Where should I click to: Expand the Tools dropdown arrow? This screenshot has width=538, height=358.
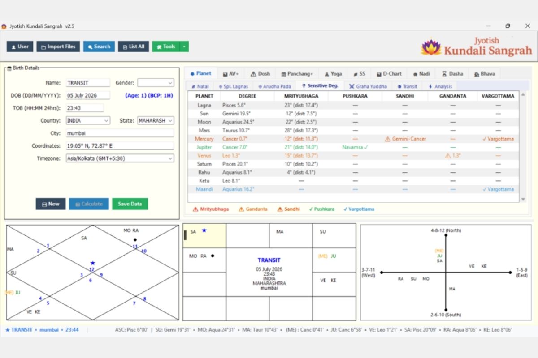184,47
